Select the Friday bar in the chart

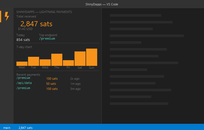pyautogui.click(x=68, y=63)
